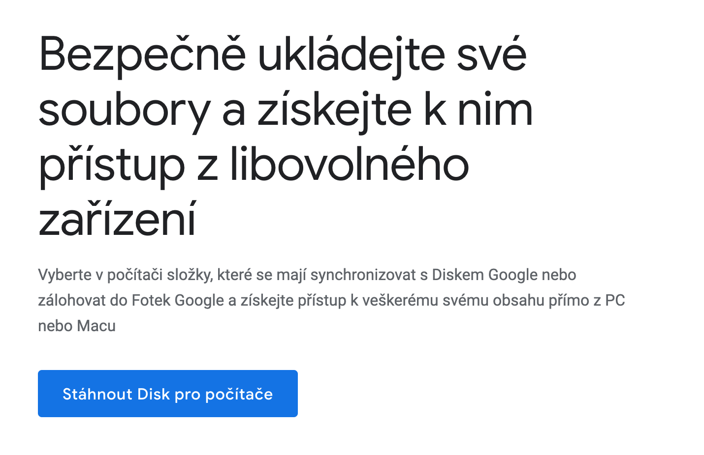704x455 pixels.
Task: Click the word "synchronizovat" in the description
Action: click(363, 275)
